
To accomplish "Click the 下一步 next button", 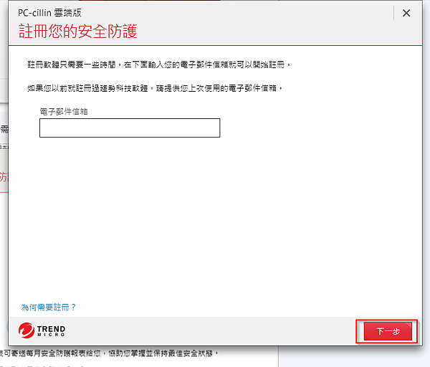I will click(388, 331).
